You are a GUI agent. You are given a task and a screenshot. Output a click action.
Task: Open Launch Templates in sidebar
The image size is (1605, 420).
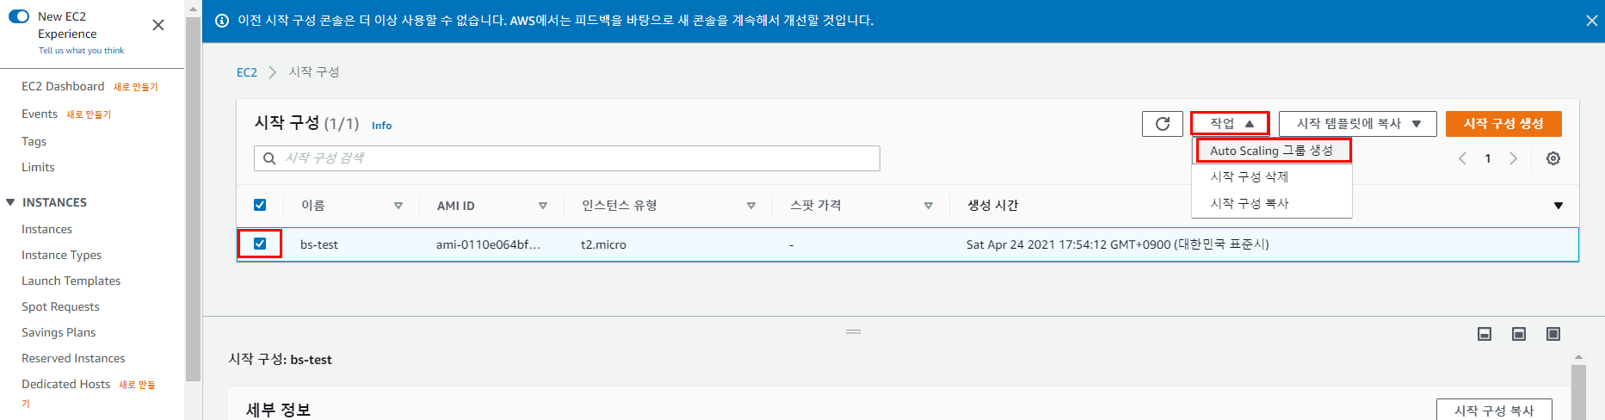[71, 281]
